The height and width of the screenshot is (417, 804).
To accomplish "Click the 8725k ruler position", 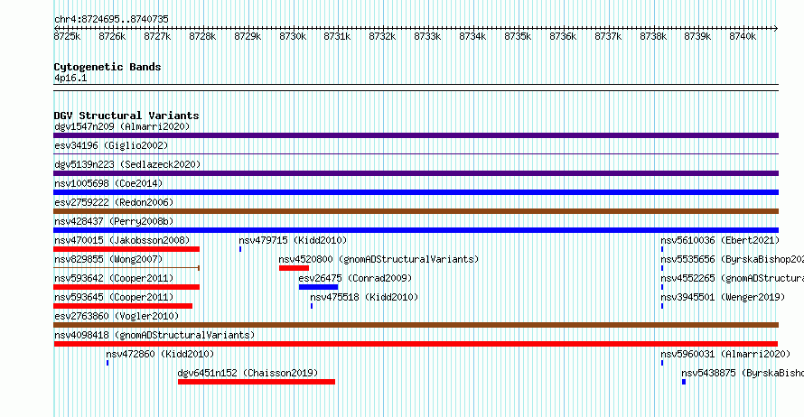I will 67,36.
